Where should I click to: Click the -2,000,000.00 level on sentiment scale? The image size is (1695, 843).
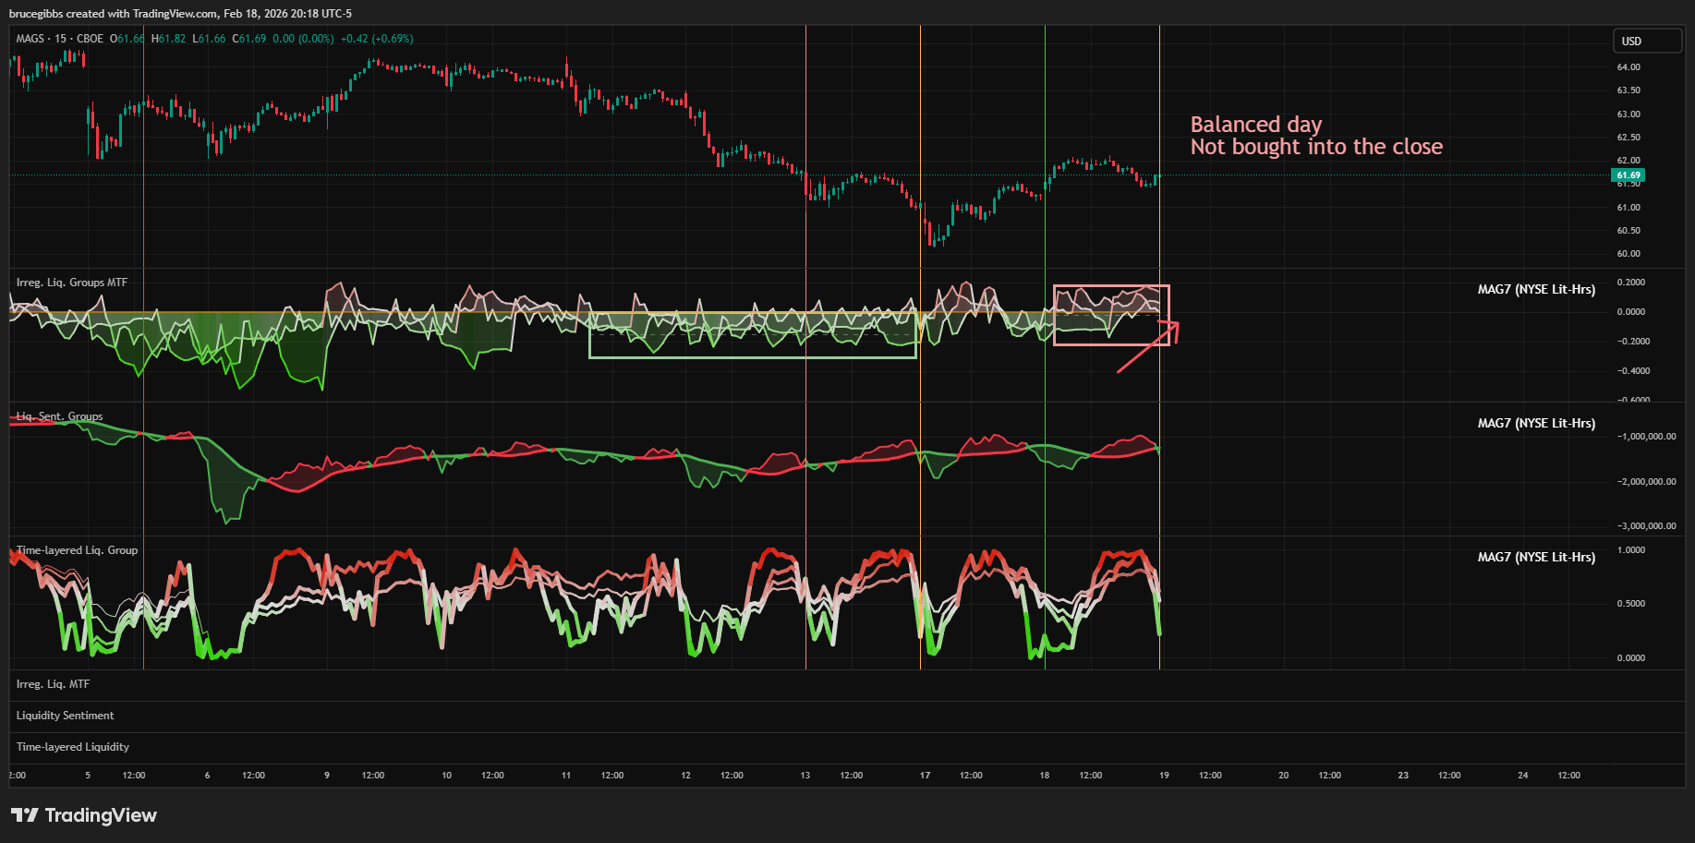click(1646, 482)
